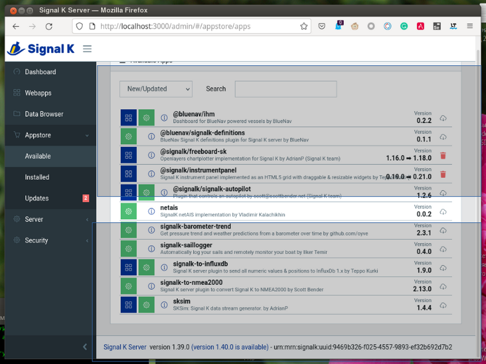The height and width of the screenshot is (364, 486).
Task: Toggle sidebar with hamburger icon
Action: click(x=87, y=49)
